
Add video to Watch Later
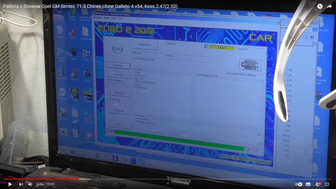point(319,6)
